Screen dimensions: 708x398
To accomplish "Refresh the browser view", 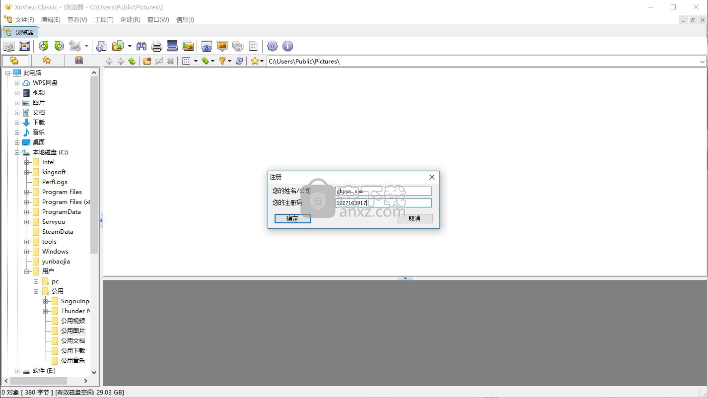I will coord(239,61).
